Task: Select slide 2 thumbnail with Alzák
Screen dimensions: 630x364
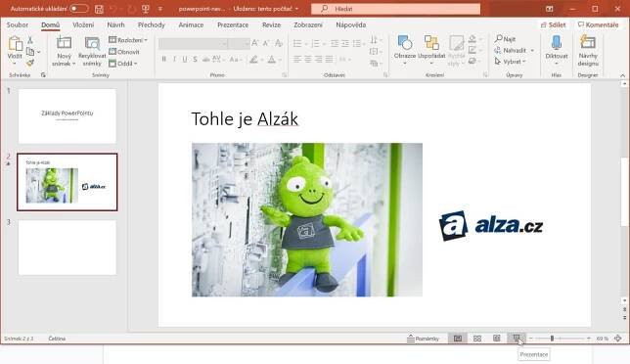Action: click(67, 182)
